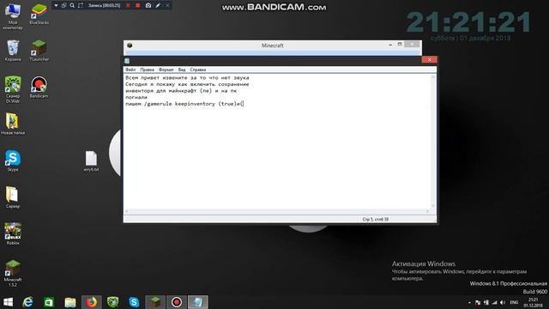Click the volume icon in system tray
Screen dimensions: 549x309
click(x=503, y=302)
